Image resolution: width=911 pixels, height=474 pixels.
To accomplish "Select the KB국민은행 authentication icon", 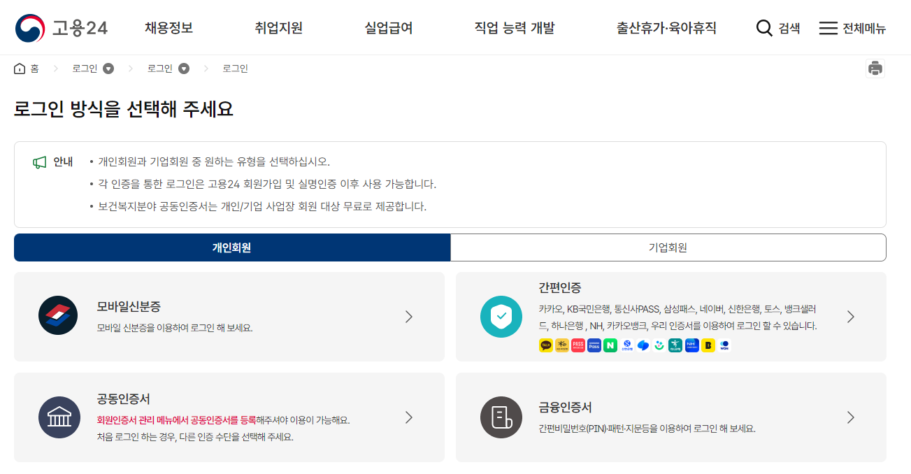I will point(561,345).
